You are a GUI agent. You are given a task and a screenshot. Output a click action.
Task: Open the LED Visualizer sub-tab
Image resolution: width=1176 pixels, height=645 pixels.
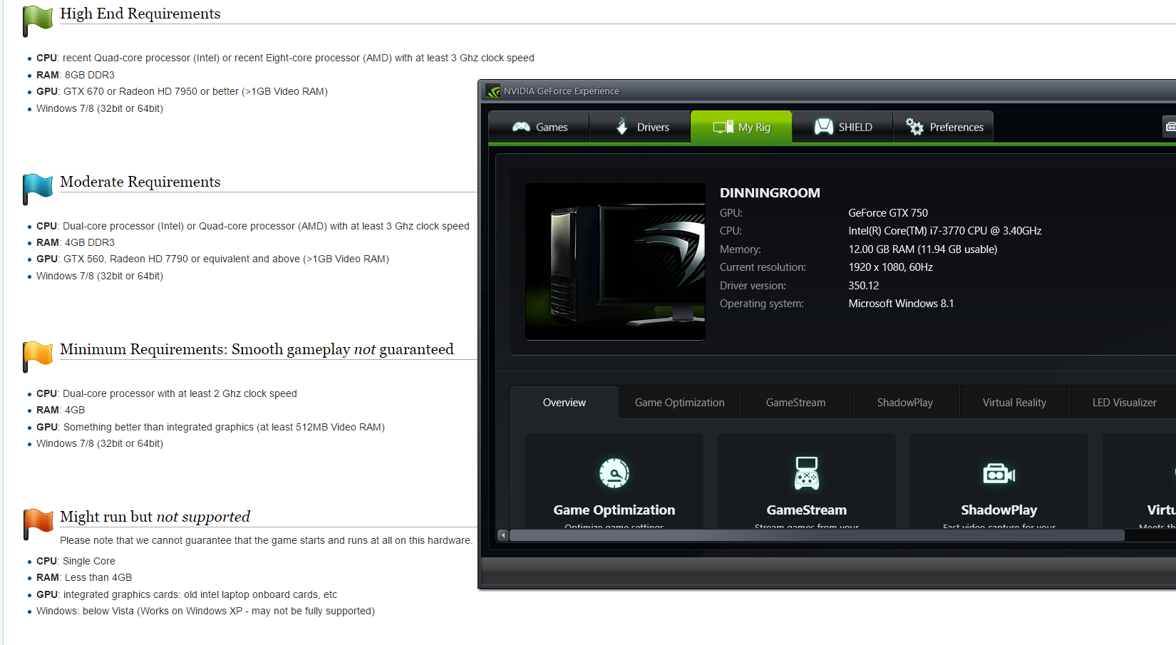coord(1124,403)
